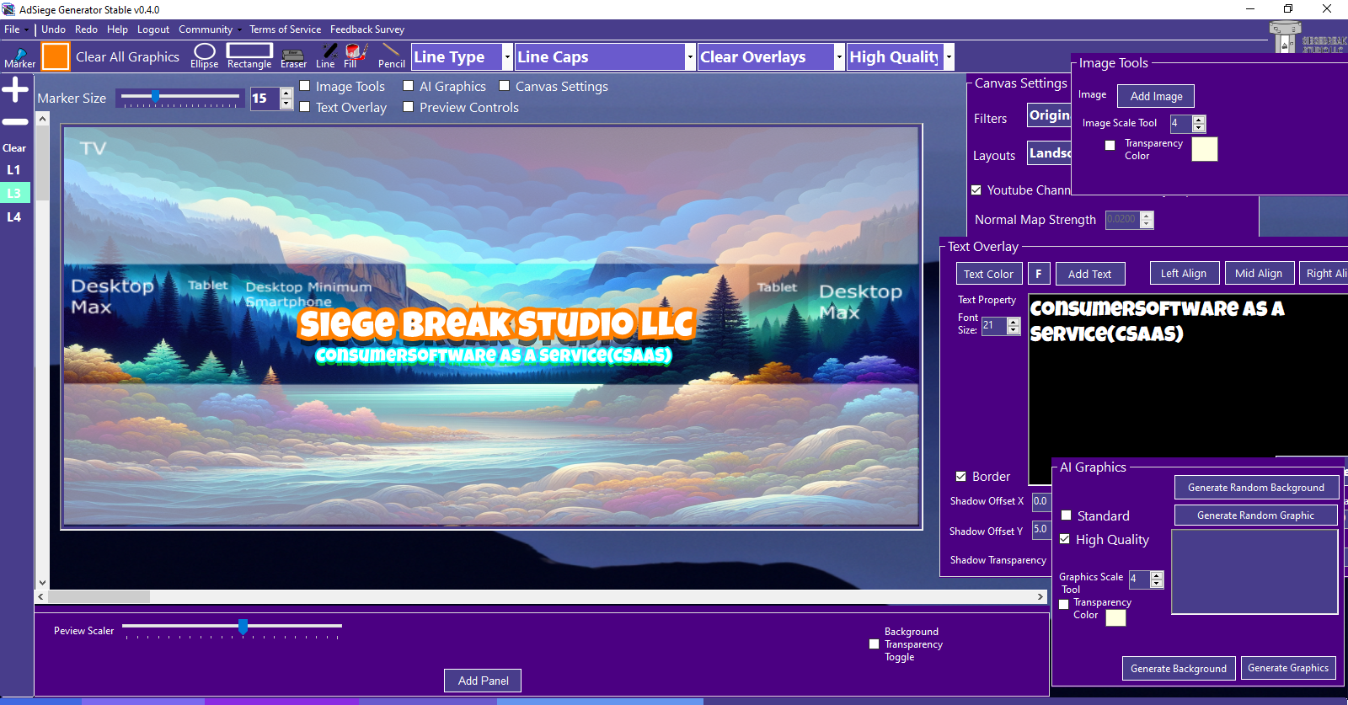Toggle the Canvas Settings checkbox
This screenshot has height=705, width=1348.
pos(504,86)
